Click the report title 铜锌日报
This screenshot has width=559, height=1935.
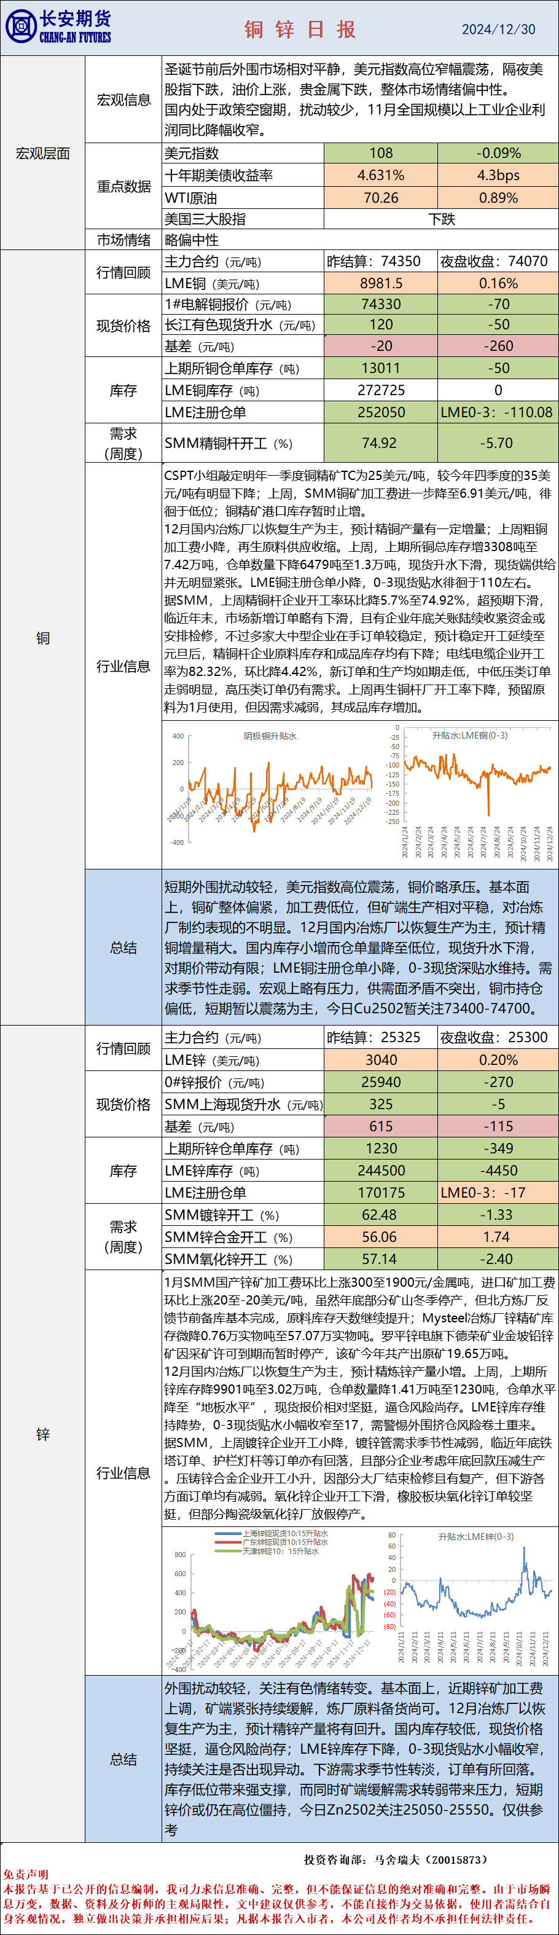point(300,29)
